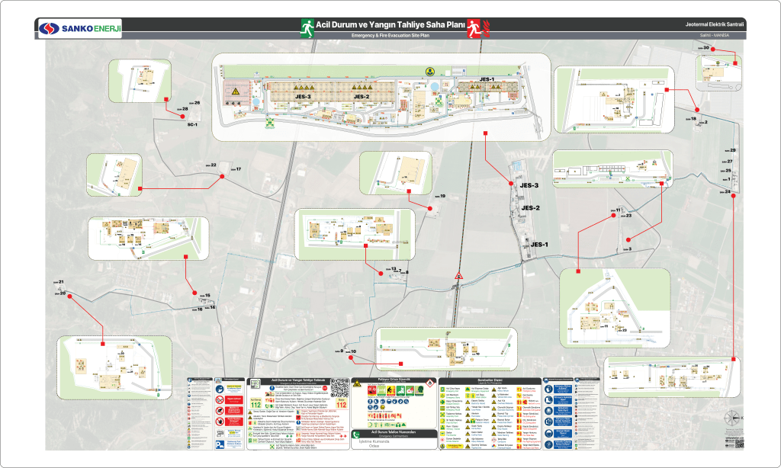The height and width of the screenshot is (468, 781).
Task: Click the QR code in the legend
Action: tap(339, 387)
